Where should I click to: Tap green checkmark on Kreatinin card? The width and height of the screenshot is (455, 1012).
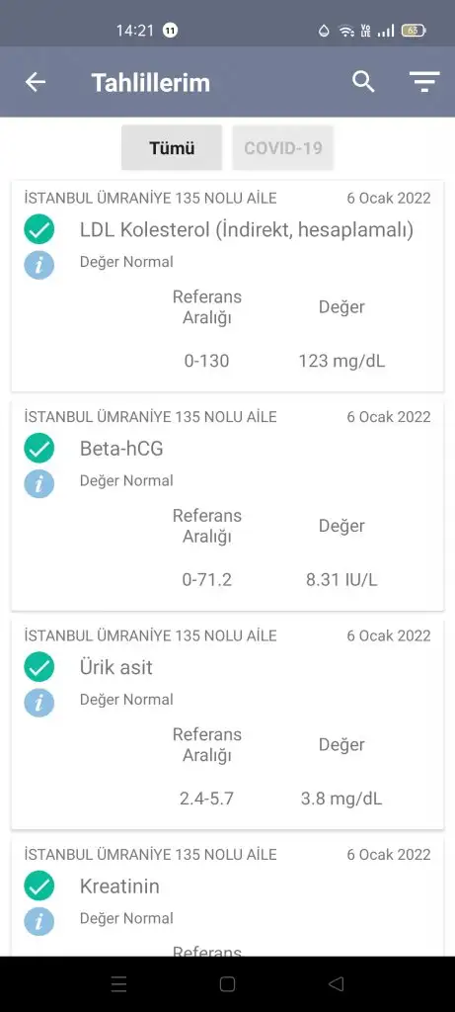tap(39, 886)
